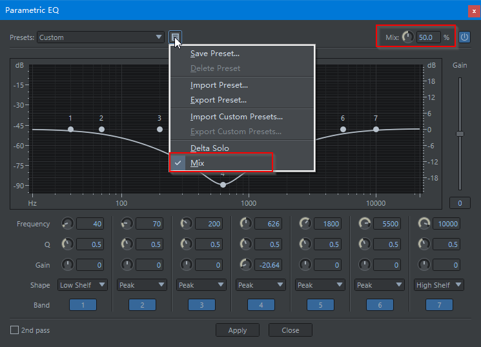Open band 2 Peak shape dropdown
481x347 pixels.
click(142, 285)
